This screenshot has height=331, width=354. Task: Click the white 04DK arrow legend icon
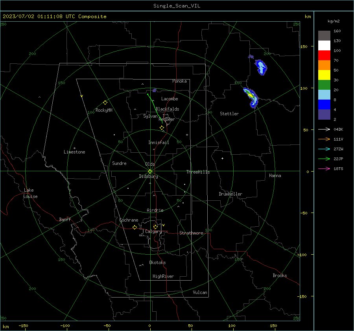324,129
